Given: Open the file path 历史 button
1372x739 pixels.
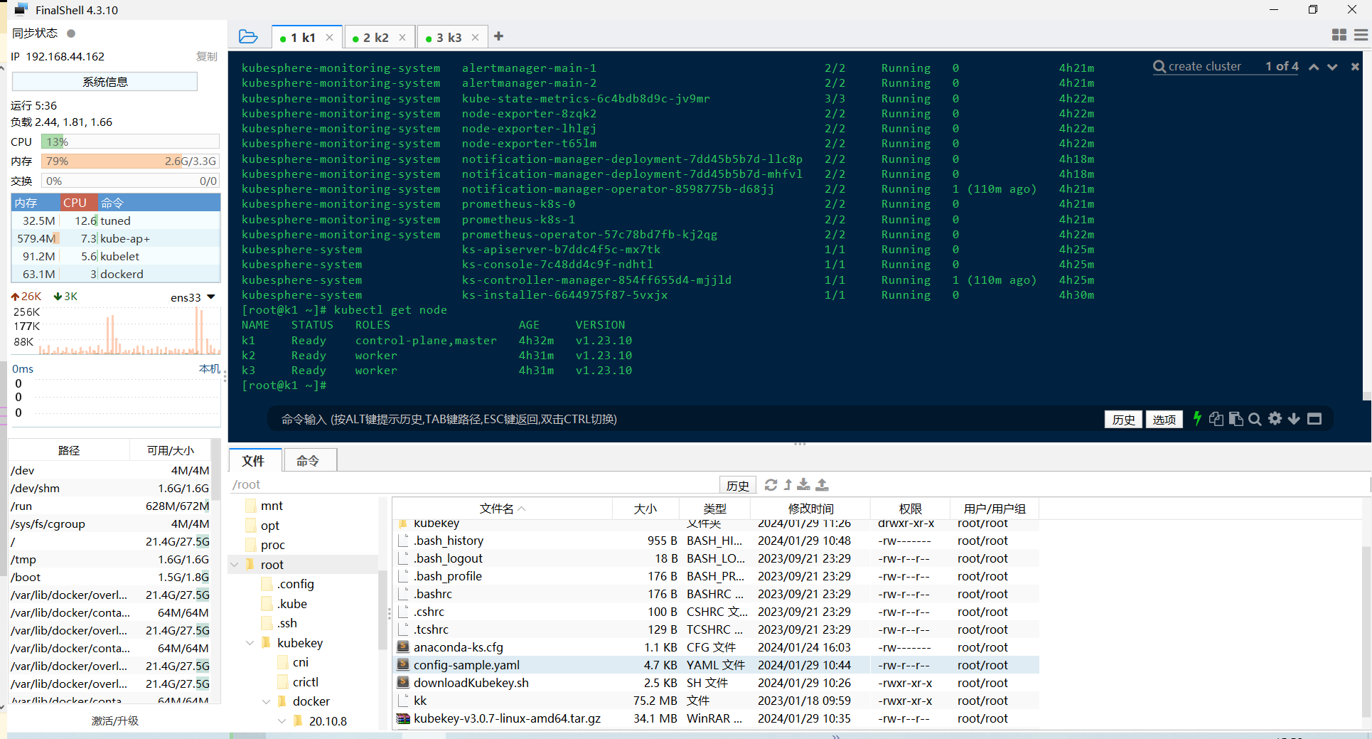Looking at the screenshot, I should point(737,486).
